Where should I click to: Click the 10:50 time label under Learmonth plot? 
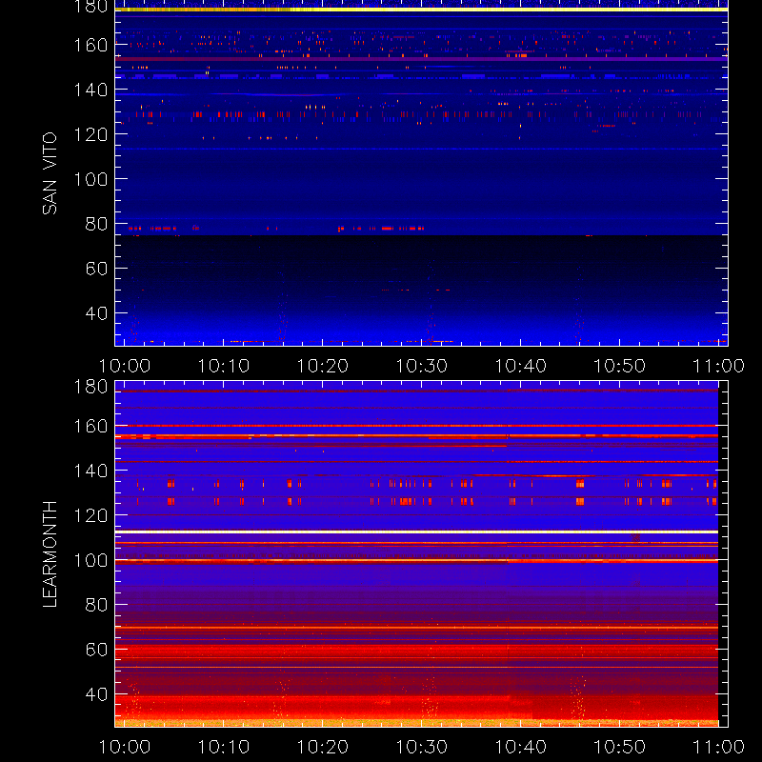(620, 747)
